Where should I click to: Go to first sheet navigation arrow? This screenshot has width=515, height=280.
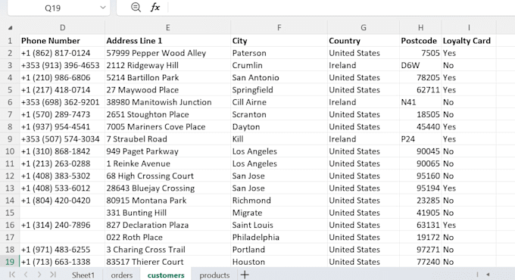coord(12,275)
